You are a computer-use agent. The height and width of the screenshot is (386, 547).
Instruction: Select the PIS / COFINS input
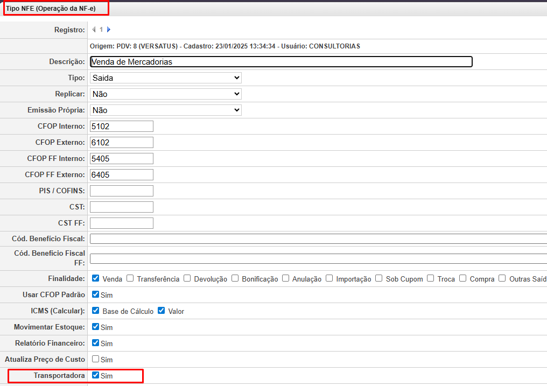(x=122, y=191)
